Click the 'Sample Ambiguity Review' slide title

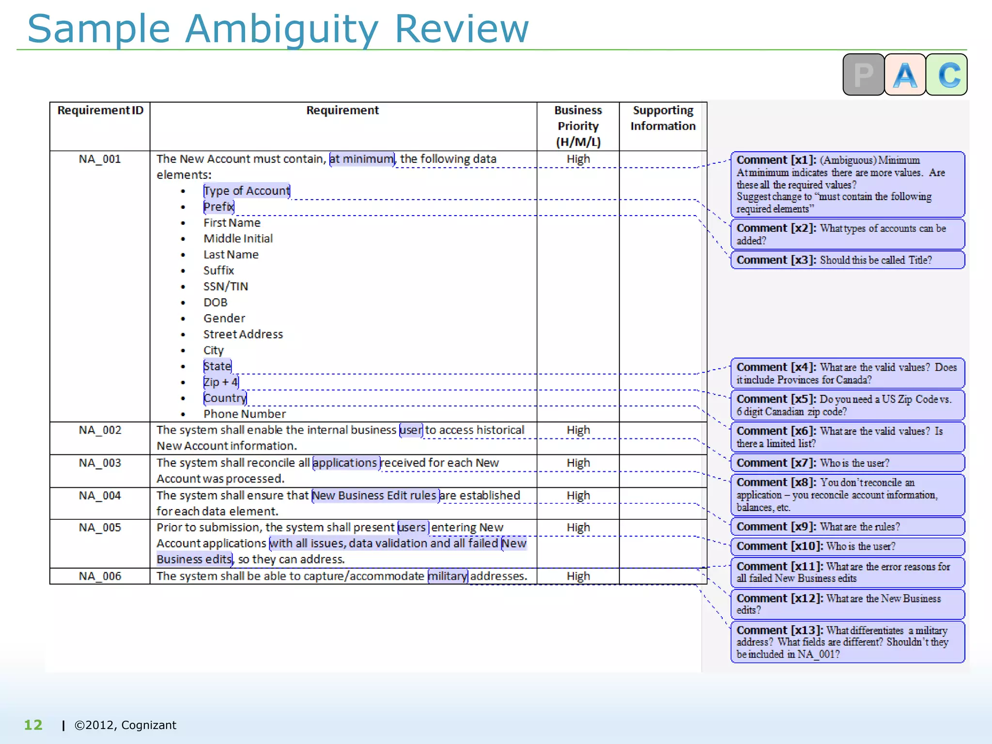[278, 29]
